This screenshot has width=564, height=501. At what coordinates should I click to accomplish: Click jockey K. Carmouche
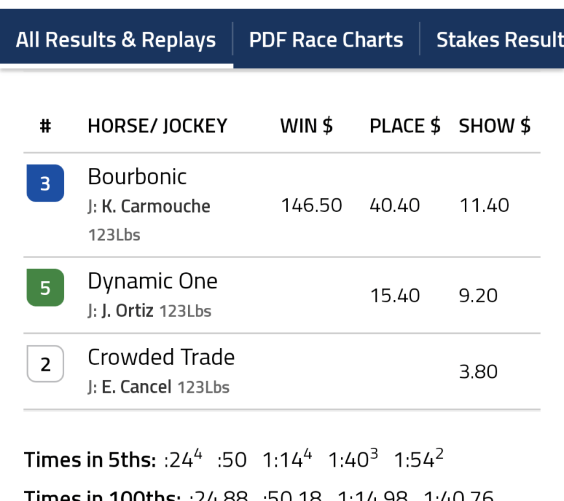coord(156,207)
